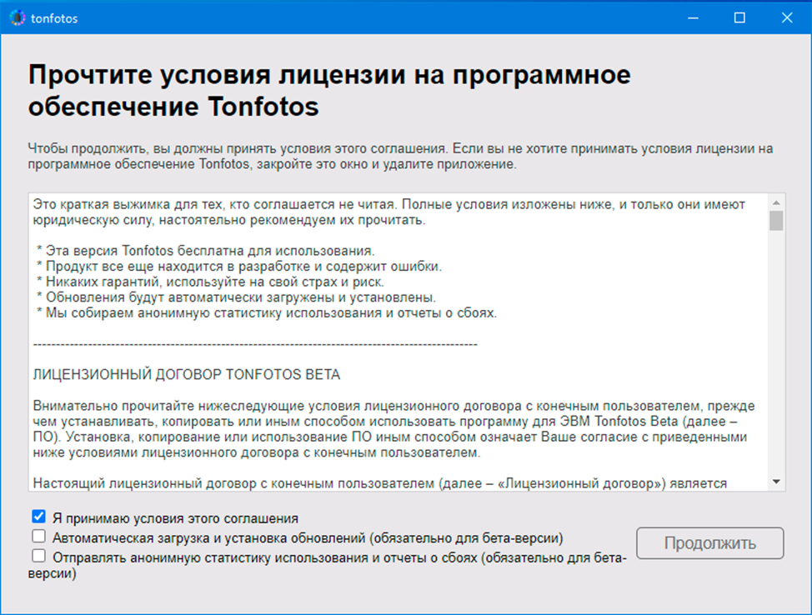Image resolution: width=812 pixels, height=615 pixels.
Task: Maximize the tonfotos window
Action: [739, 18]
